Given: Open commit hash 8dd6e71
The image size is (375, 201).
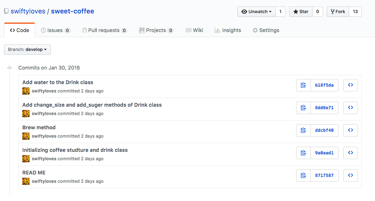Looking at the screenshot, I should (324, 108).
